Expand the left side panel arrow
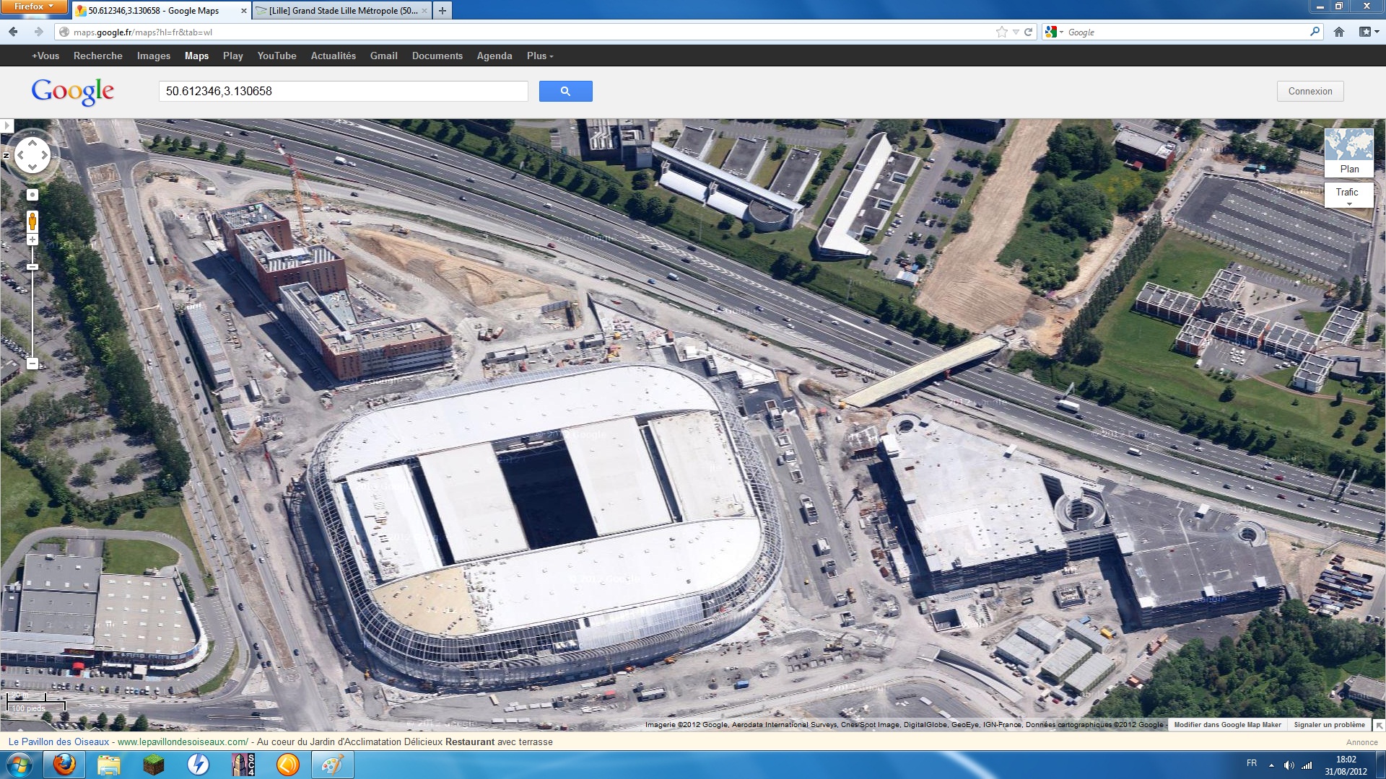Viewport: 1386px width, 779px height. click(x=6, y=126)
